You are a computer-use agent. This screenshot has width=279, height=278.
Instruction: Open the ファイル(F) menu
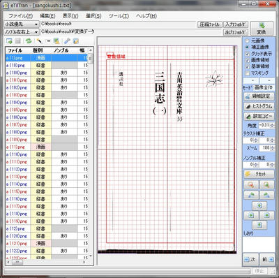(20, 16)
